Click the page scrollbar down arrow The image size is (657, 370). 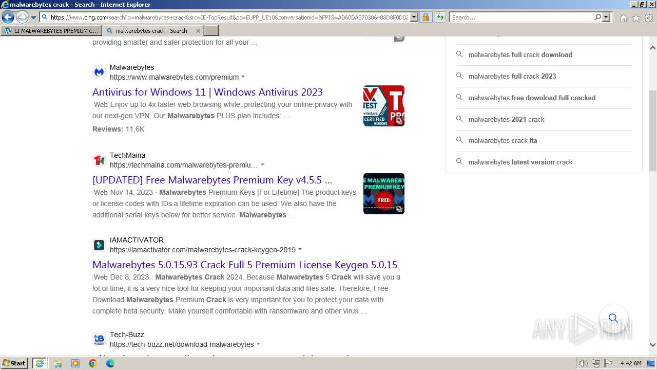click(x=653, y=345)
